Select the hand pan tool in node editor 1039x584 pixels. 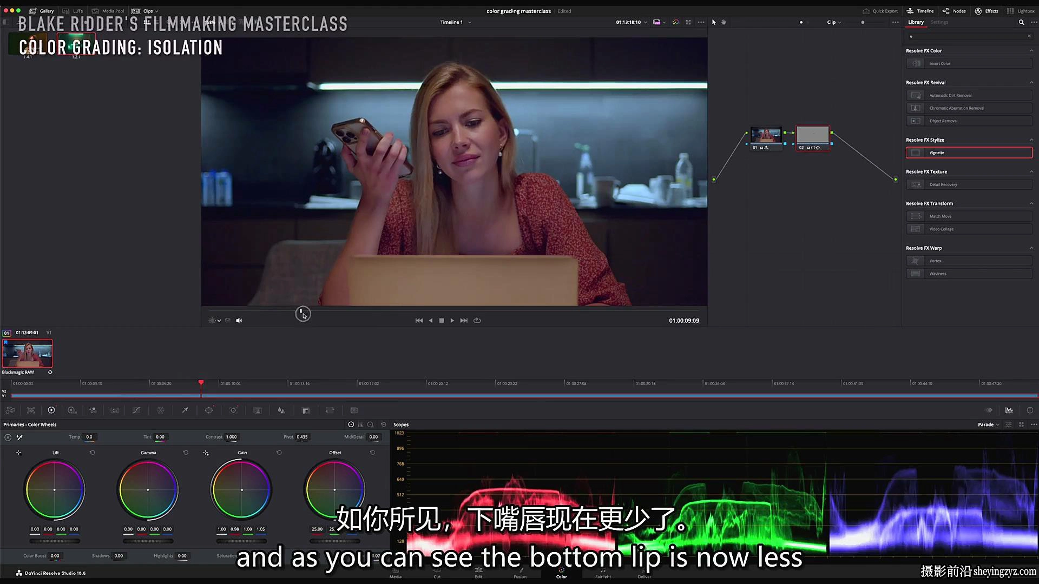click(724, 22)
